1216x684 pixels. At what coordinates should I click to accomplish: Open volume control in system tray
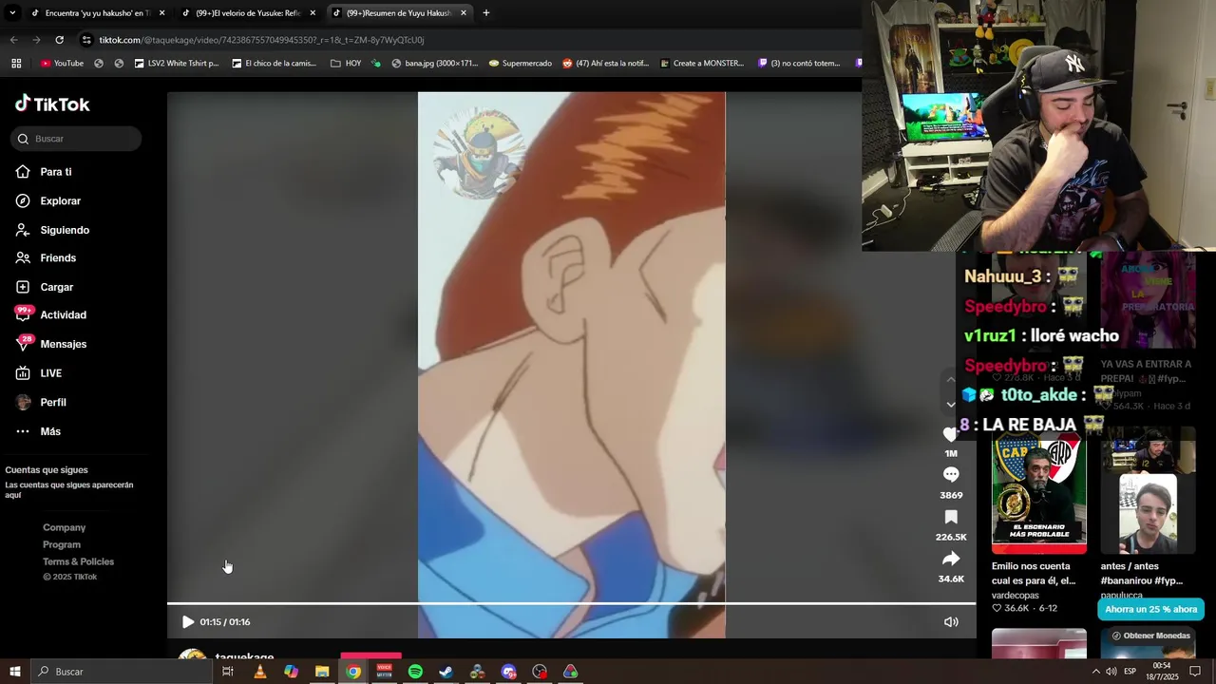click(x=1111, y=672)
